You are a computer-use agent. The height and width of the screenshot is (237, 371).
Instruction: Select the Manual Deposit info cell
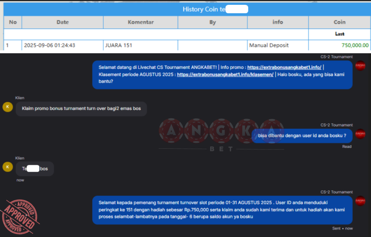(278, 45)
